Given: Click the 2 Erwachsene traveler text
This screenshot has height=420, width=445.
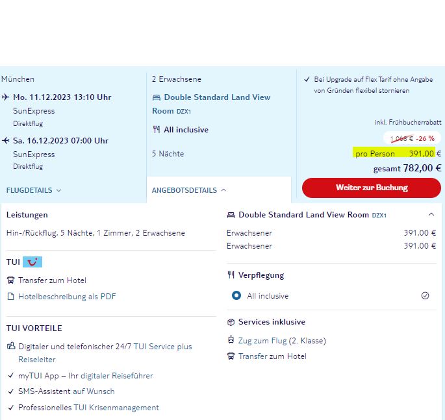Looking at the screenshot, I should [177, 79].
